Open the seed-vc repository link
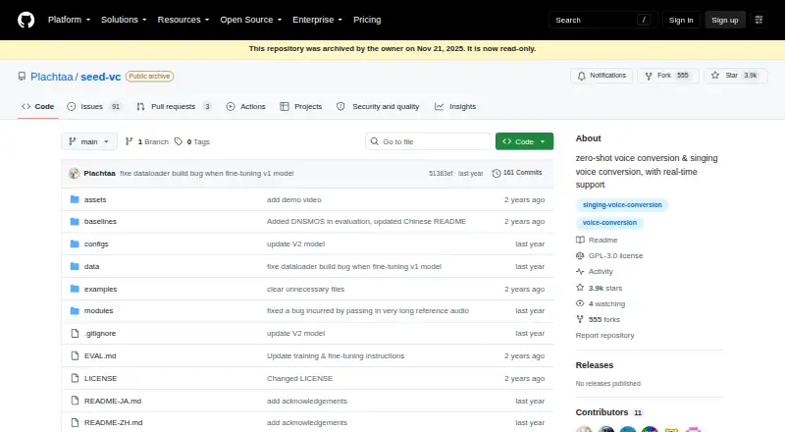The width and height of the screenshot is (785, 432). point(101,77)
